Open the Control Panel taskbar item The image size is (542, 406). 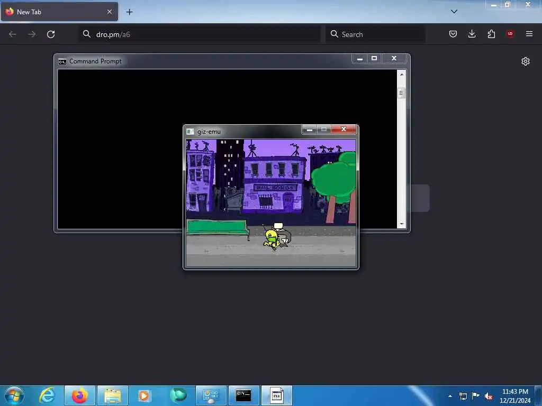click(x=211, y=395)
